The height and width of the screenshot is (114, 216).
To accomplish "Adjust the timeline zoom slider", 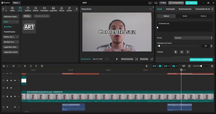I will tap(201, 66).
